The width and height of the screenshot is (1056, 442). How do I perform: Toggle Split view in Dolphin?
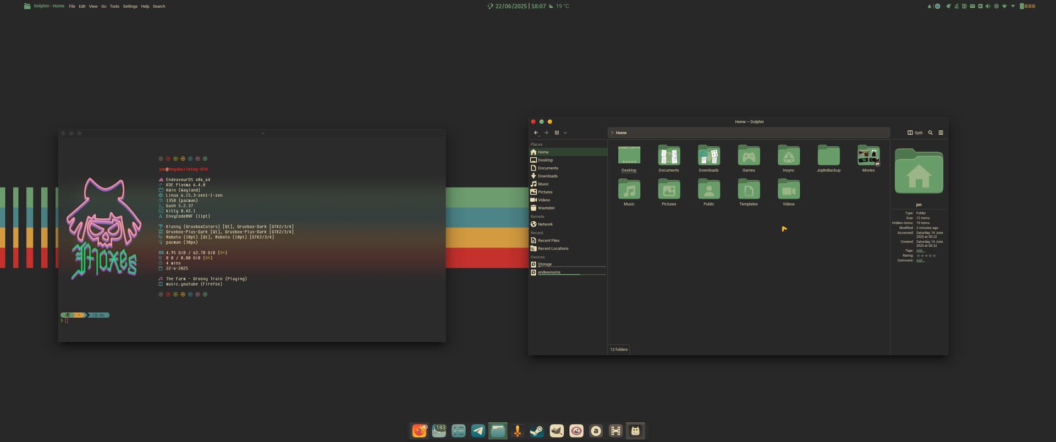(915, 132)
